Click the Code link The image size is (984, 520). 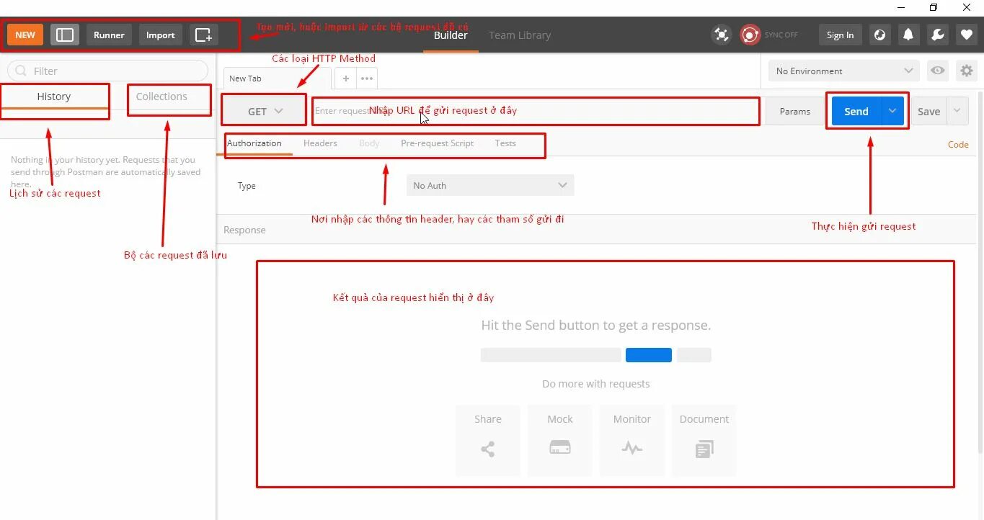pyautogui.click(x=958, y=145)
